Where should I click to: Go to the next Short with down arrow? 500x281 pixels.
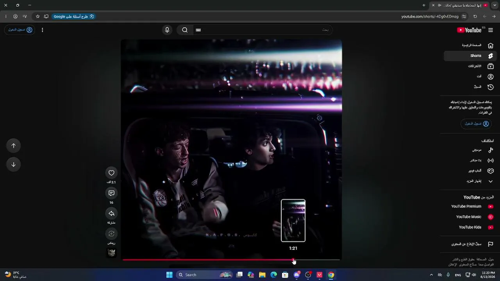14,164
